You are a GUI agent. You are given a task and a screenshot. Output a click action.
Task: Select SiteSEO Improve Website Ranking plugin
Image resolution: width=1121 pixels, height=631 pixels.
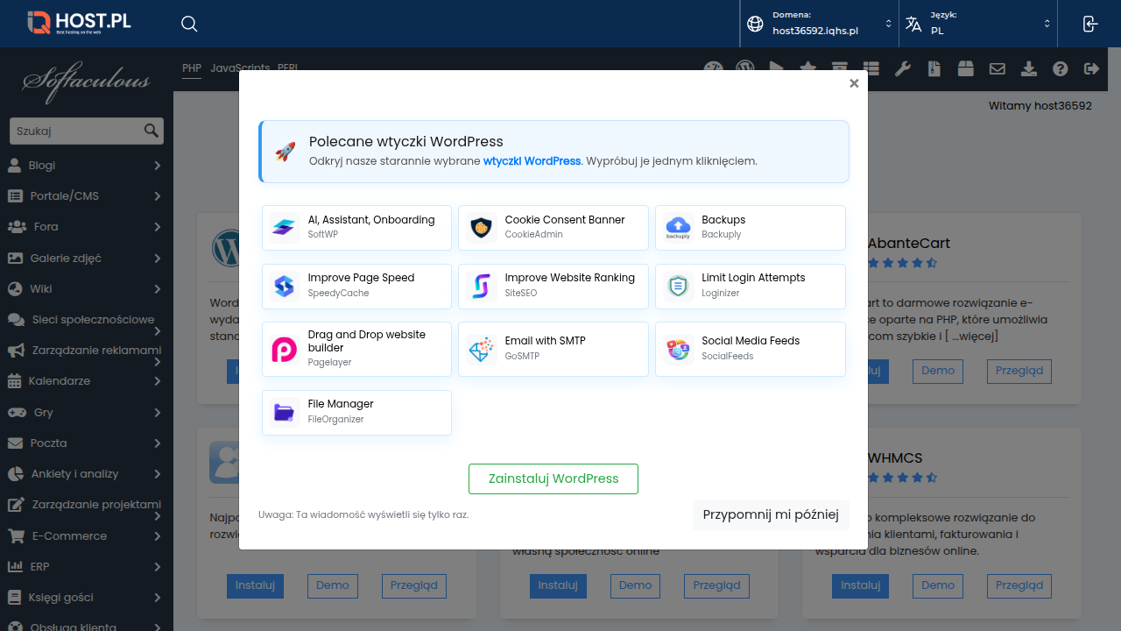point(553,287)
